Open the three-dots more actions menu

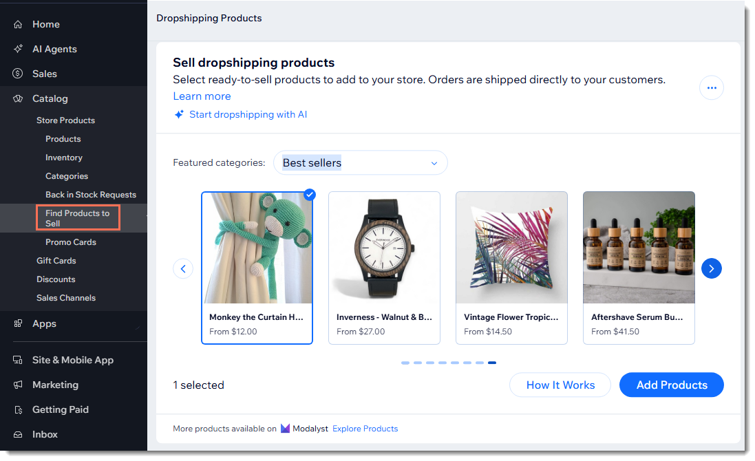coord(711,88)
